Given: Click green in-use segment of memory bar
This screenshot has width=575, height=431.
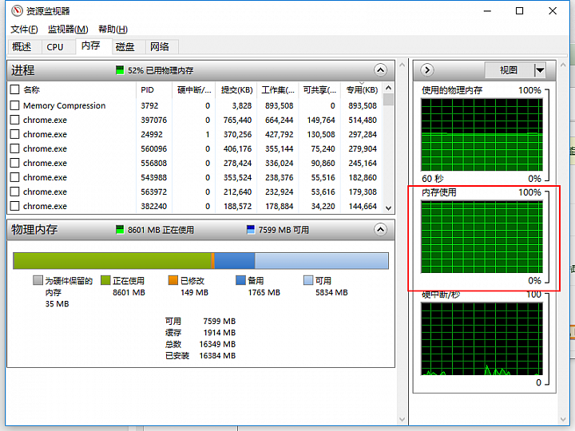Looking at the screenshot, I should point(113,261).
